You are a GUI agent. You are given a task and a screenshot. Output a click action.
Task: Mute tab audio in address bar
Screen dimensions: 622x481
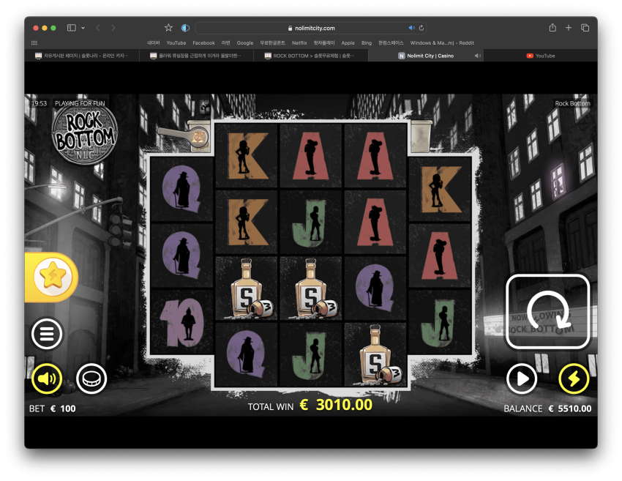click(x=411, y=28)
